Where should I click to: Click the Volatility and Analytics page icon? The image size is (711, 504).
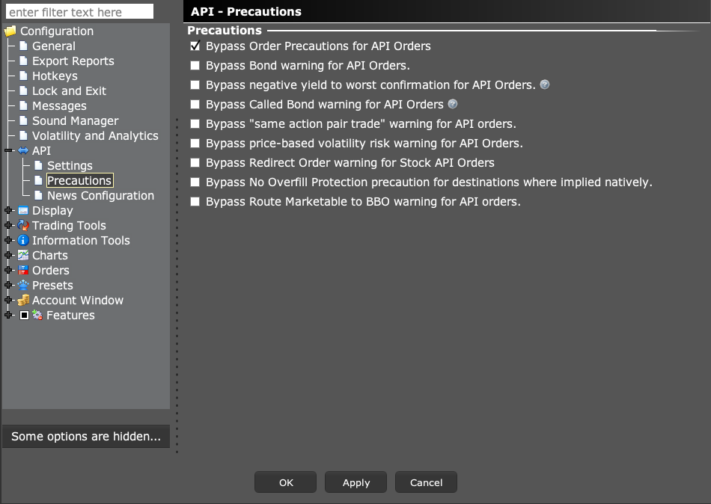[24, 135]
